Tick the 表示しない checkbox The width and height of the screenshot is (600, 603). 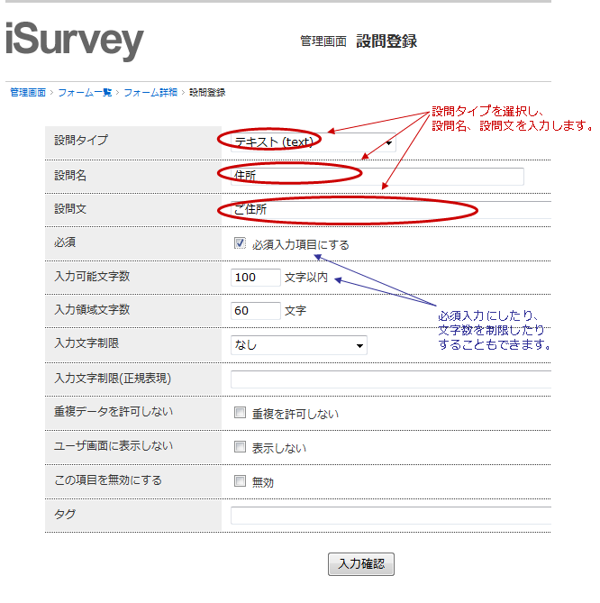(240, 447)
